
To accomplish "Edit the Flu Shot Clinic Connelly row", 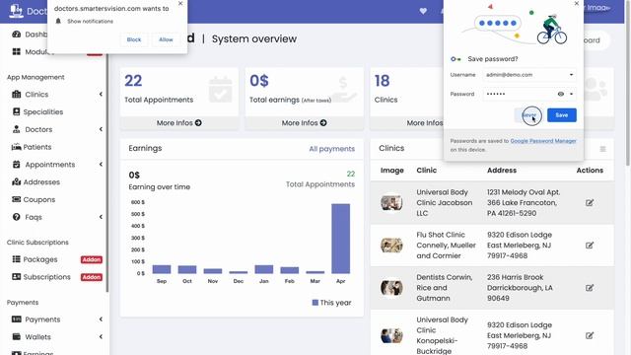I will [590, 246].
